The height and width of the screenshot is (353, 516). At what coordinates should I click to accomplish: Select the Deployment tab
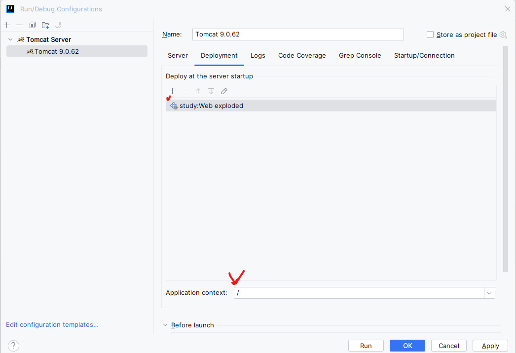(x=219, y=56)
